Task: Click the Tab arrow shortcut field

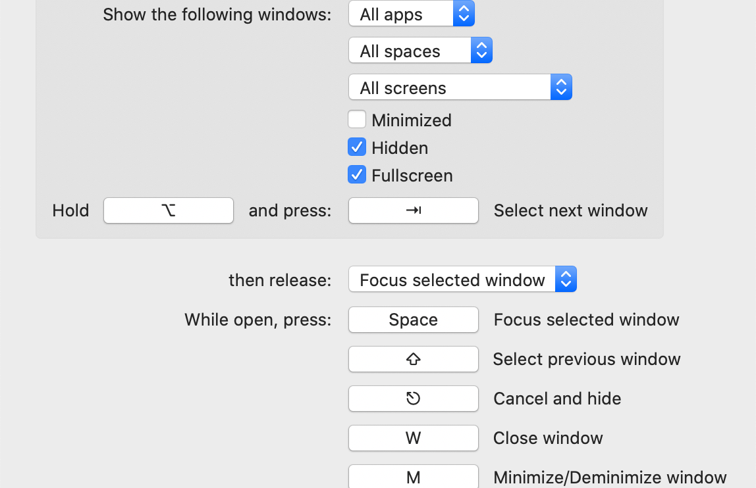Action: pyautogui.click(x=413, y=210)
